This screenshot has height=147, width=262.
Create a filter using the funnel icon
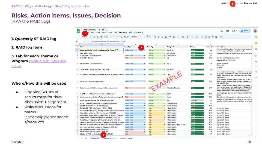click(213, 37)
